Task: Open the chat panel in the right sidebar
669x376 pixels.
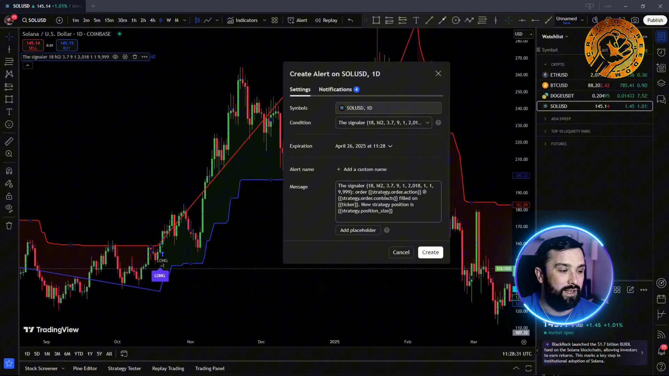Action: point(661,100)
